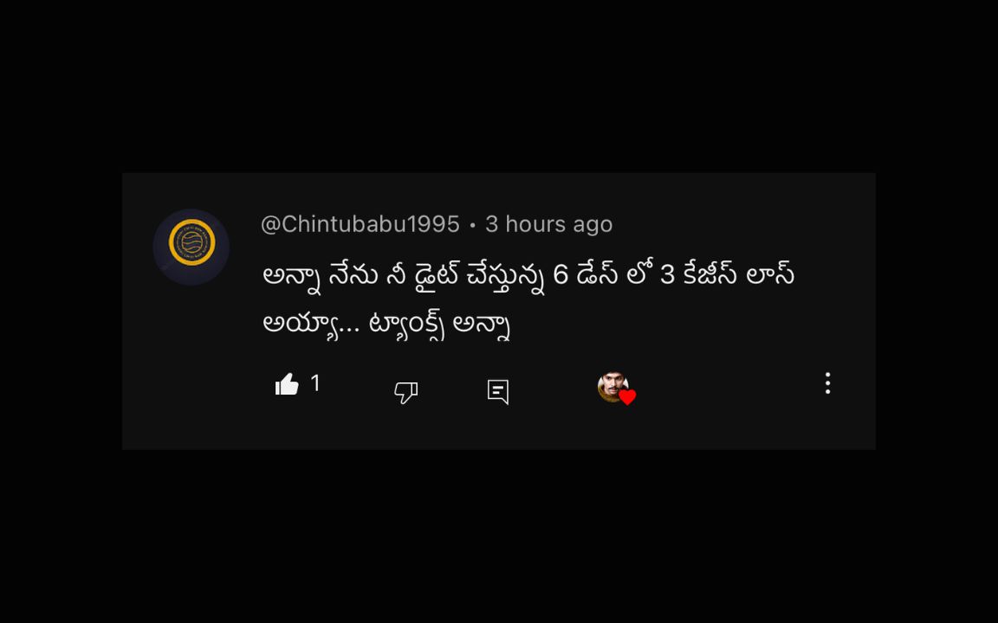The height and width of the screenshot is (623, 998).
Task: Open the commenter's gold circle avatar
Action: pyautogui.click(x=191, y=247)
